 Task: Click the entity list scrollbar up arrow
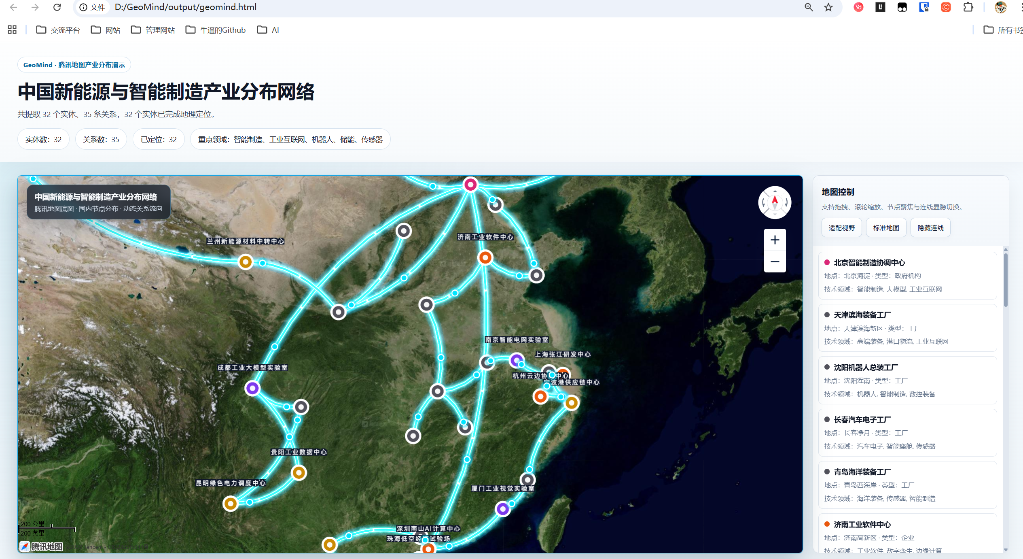pyautogui.click(x=1006, y=249)
